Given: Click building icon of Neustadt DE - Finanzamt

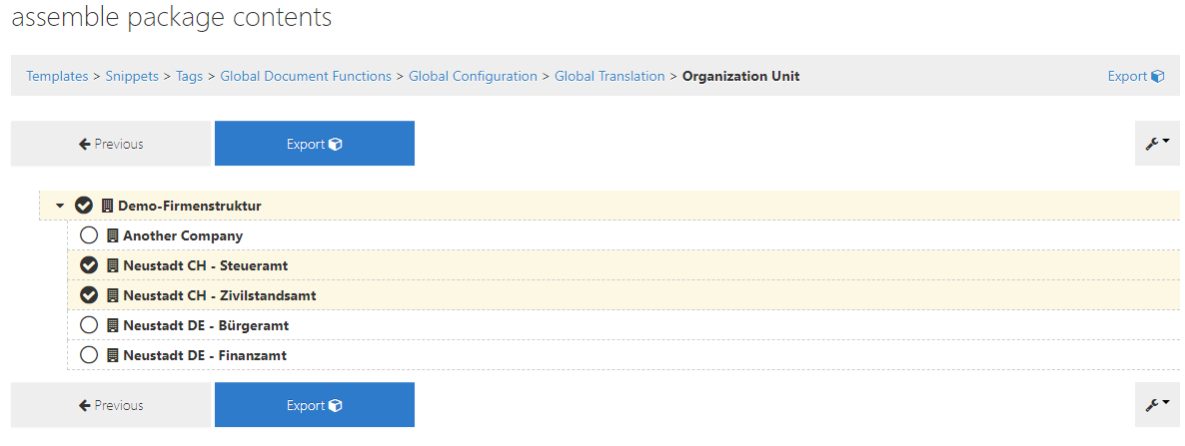Looking at the screenshot, I should coord(113,354).
